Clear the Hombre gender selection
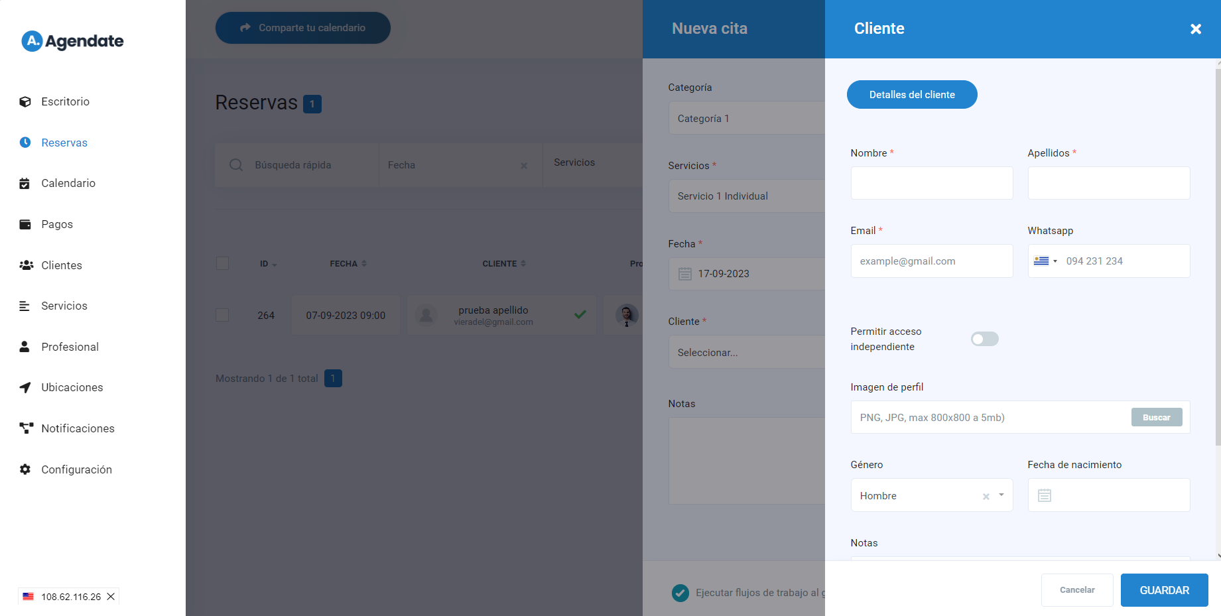 [986, 496]
